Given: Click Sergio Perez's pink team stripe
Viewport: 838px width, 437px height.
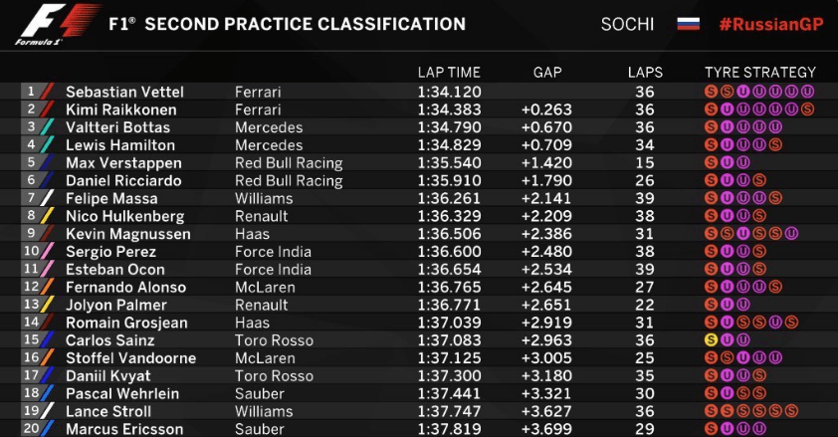Looking at the screenshot, I should coord(48,251).
